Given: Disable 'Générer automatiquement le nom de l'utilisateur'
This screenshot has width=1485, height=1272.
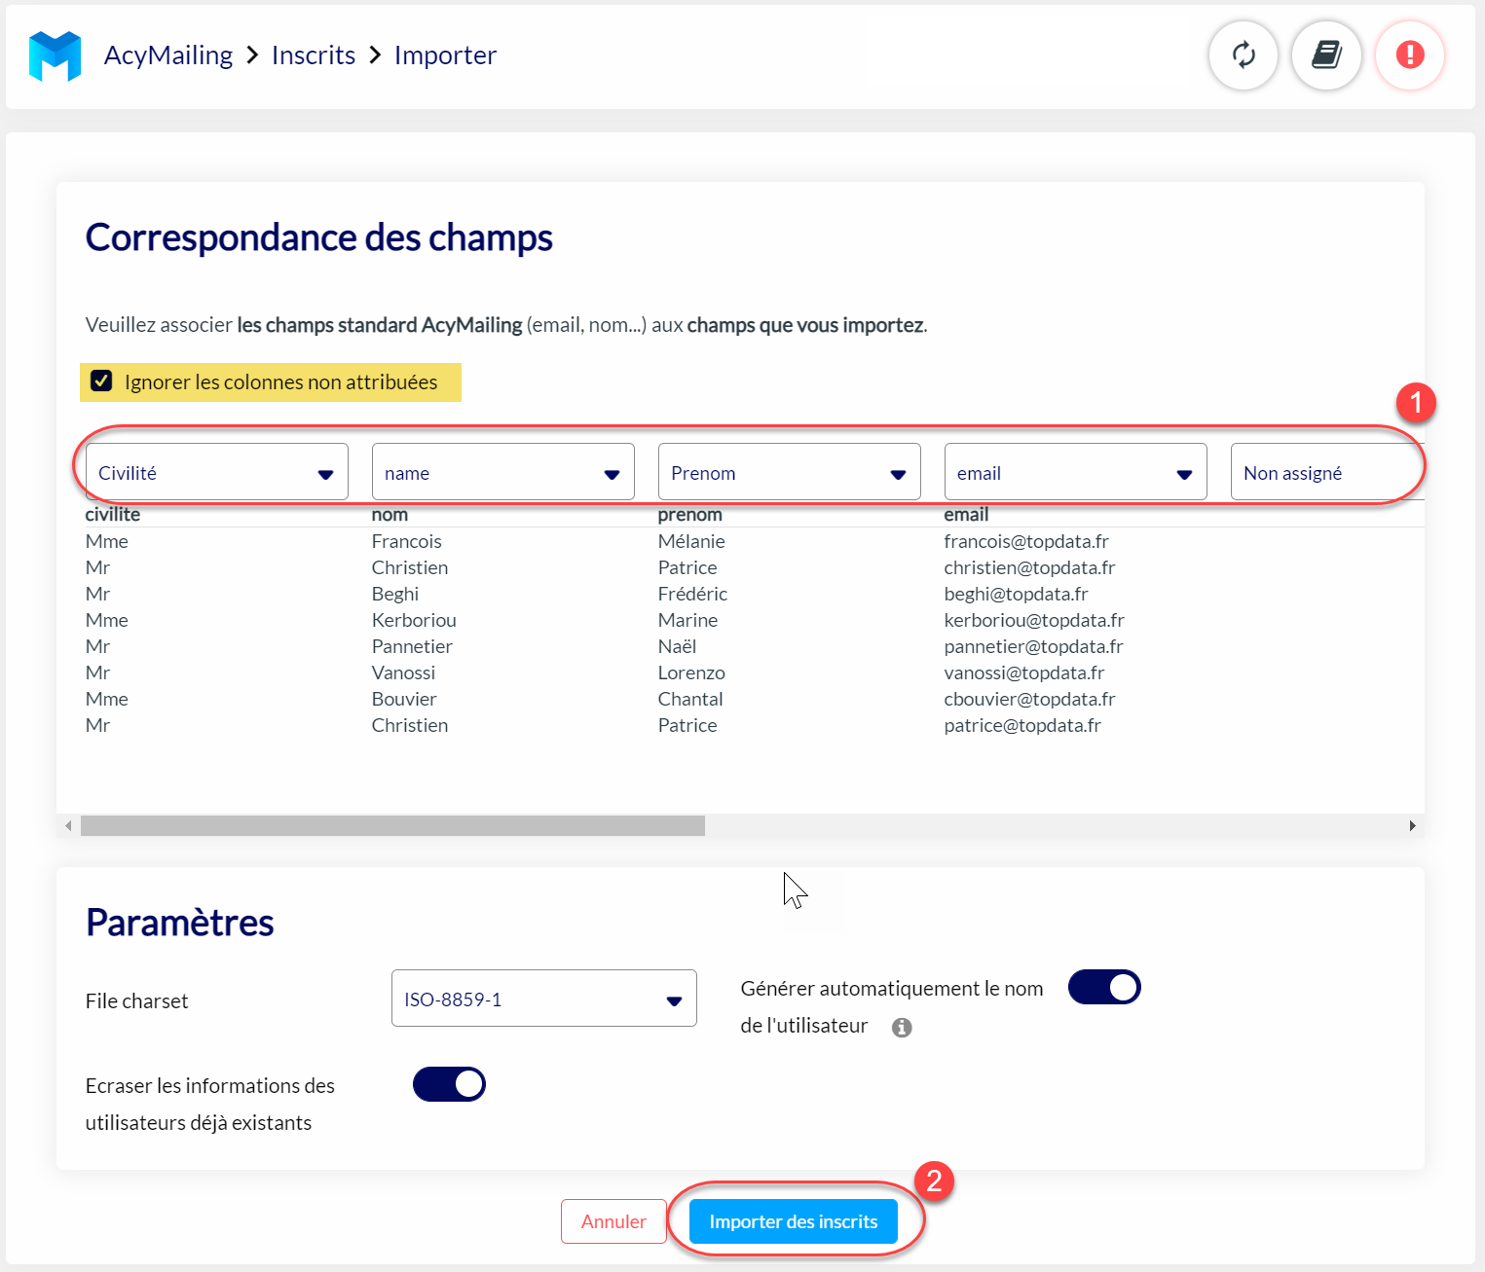Looking at the screenshot, I should pyautogui.click(x=1104, y=987).
